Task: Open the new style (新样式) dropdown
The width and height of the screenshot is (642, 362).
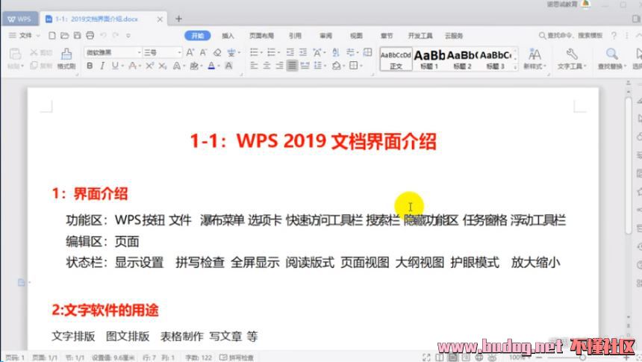Action: [x=535, y=66]
